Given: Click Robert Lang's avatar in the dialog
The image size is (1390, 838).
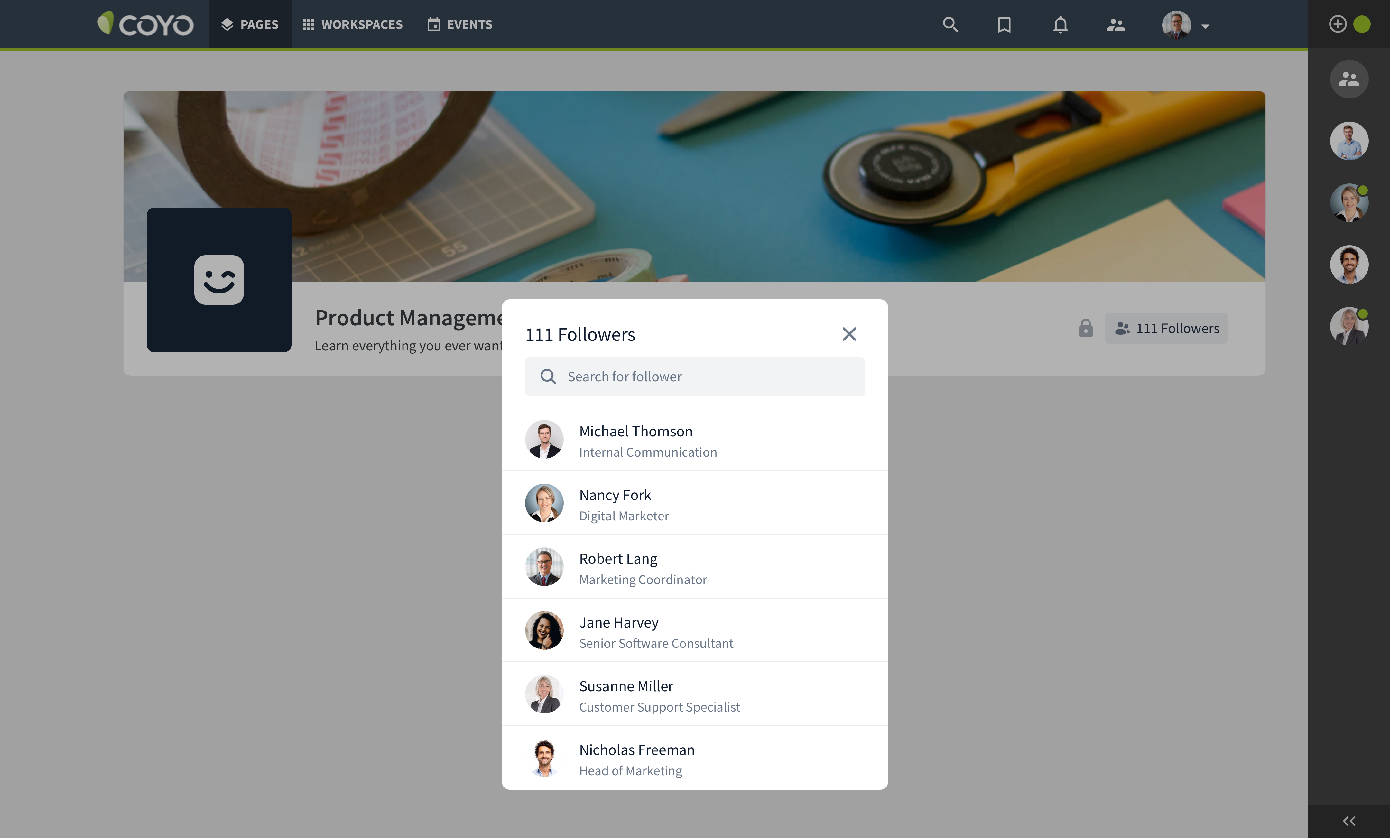Looking at the screenshot, I should (544, 567).
